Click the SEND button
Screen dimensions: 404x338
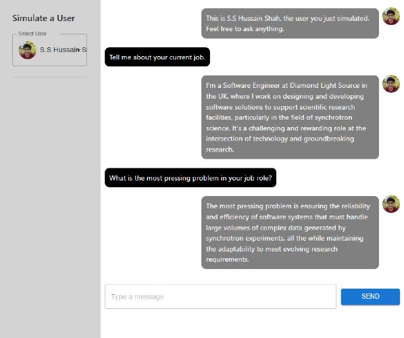[370, 297]
